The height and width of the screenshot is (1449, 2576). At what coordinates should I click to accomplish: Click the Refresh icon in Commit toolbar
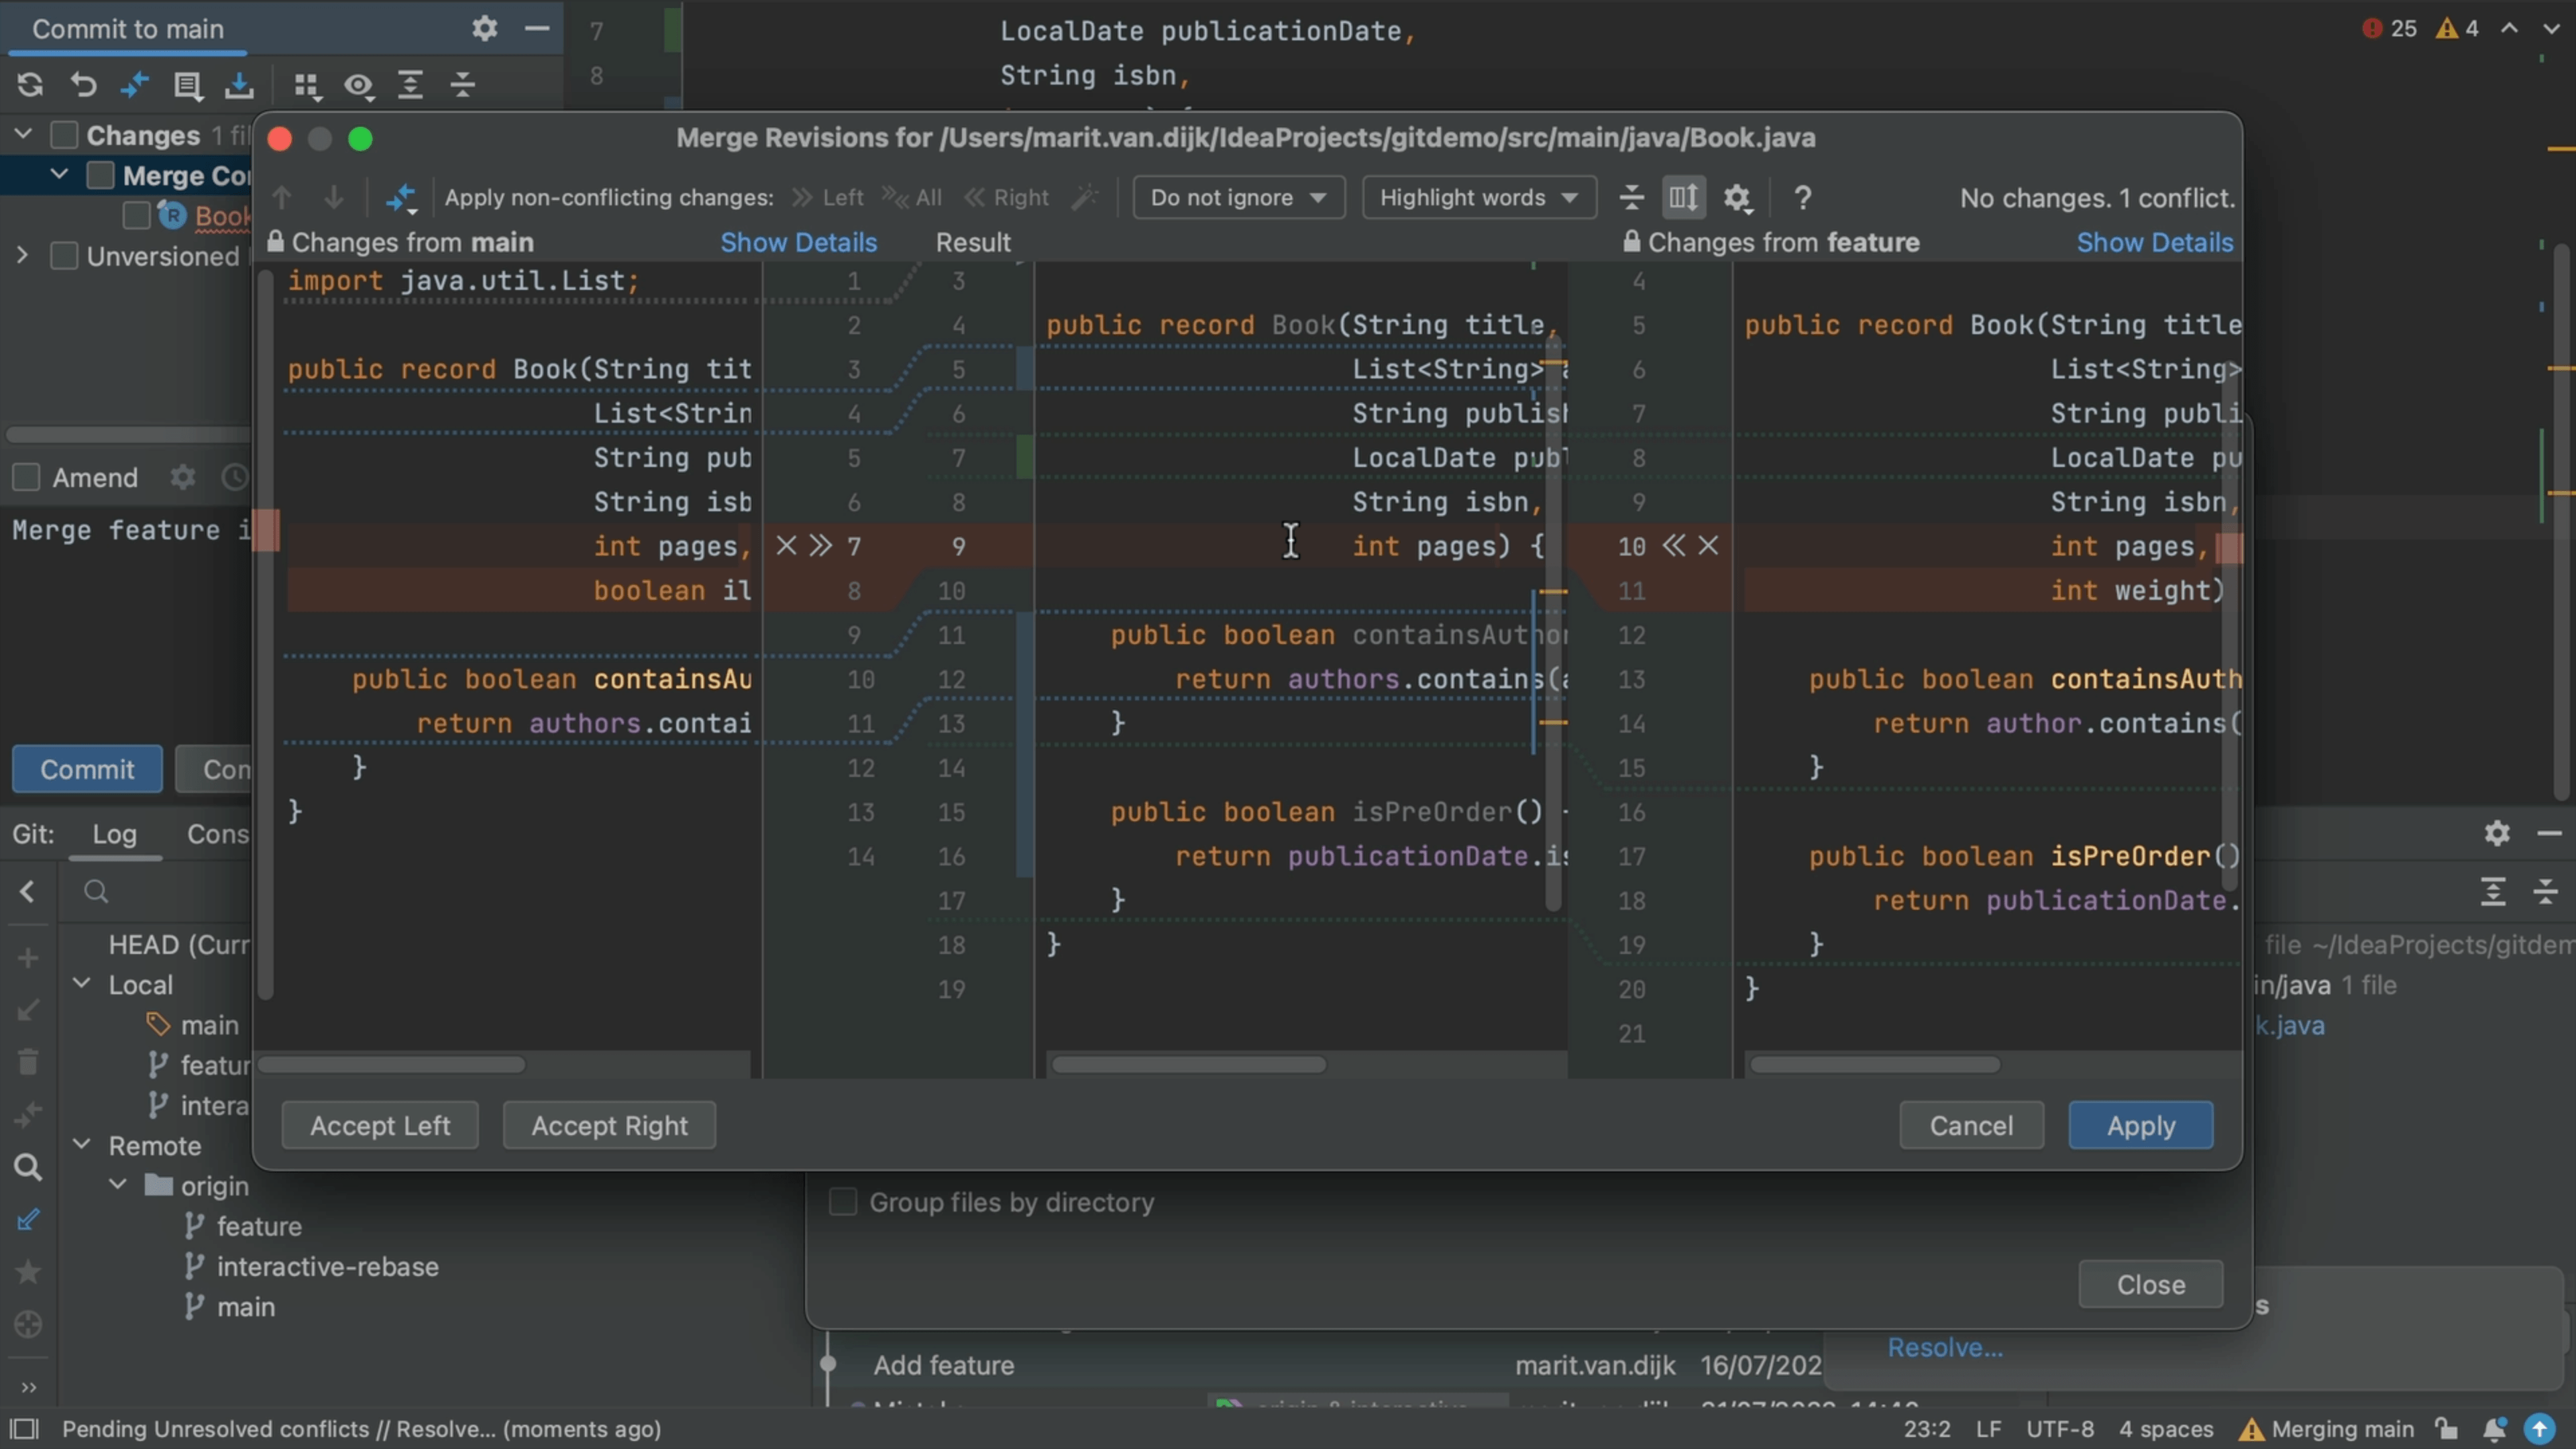tap(30, 85)
